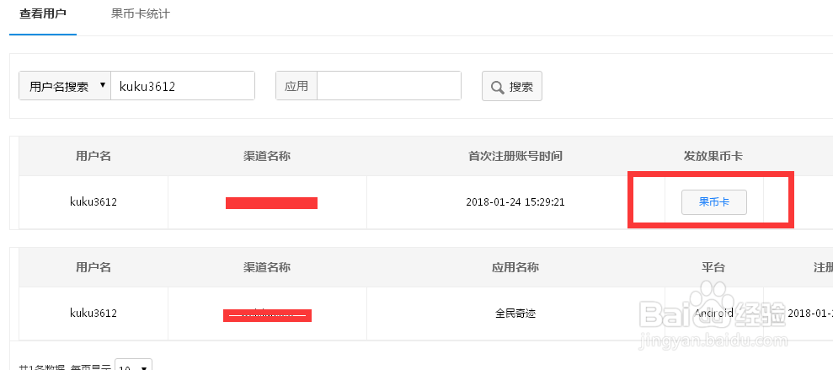Screen dimensions: 833x370
Task: Click the registration time 2018-01-24 15:29:21
Action: click(515, 202)
